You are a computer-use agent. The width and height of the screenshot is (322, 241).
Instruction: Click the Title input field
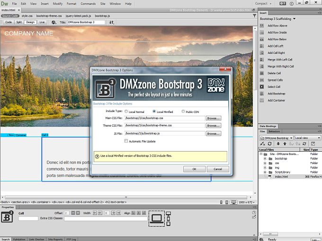click(86, 22)
